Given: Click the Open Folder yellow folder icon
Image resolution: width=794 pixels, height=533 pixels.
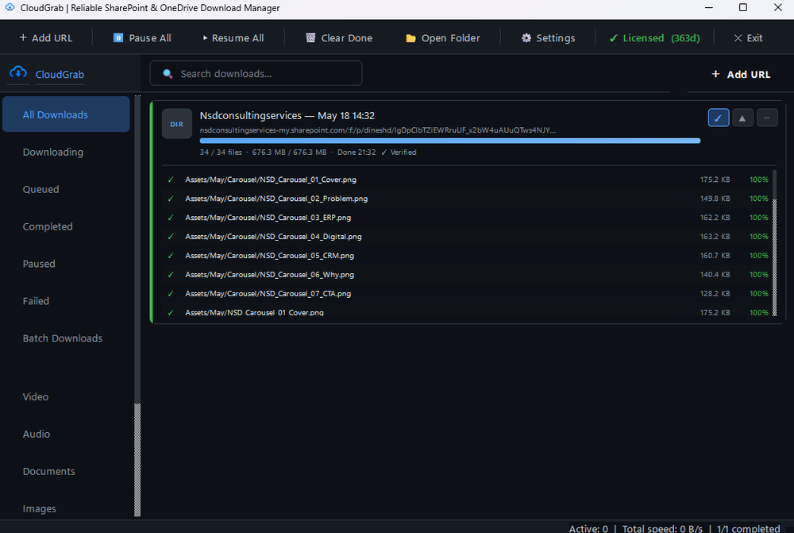Looking at the screenshot, I should pyautogui.click(x=410, y=38).
